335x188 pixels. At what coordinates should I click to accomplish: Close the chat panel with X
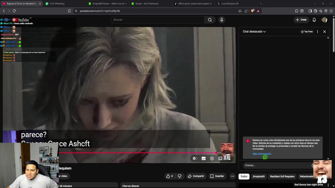pos(325,32)
